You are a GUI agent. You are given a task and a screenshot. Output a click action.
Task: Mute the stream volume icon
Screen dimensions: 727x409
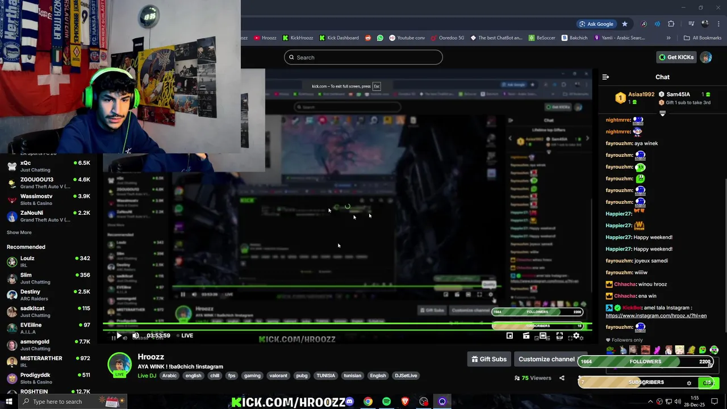pyautogui.click(x=136, y=336)
